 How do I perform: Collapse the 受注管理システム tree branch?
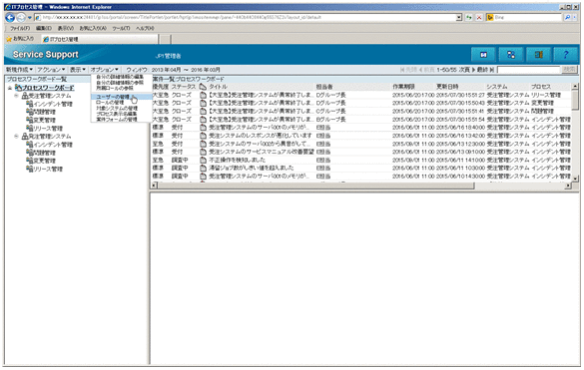point(16,96)
